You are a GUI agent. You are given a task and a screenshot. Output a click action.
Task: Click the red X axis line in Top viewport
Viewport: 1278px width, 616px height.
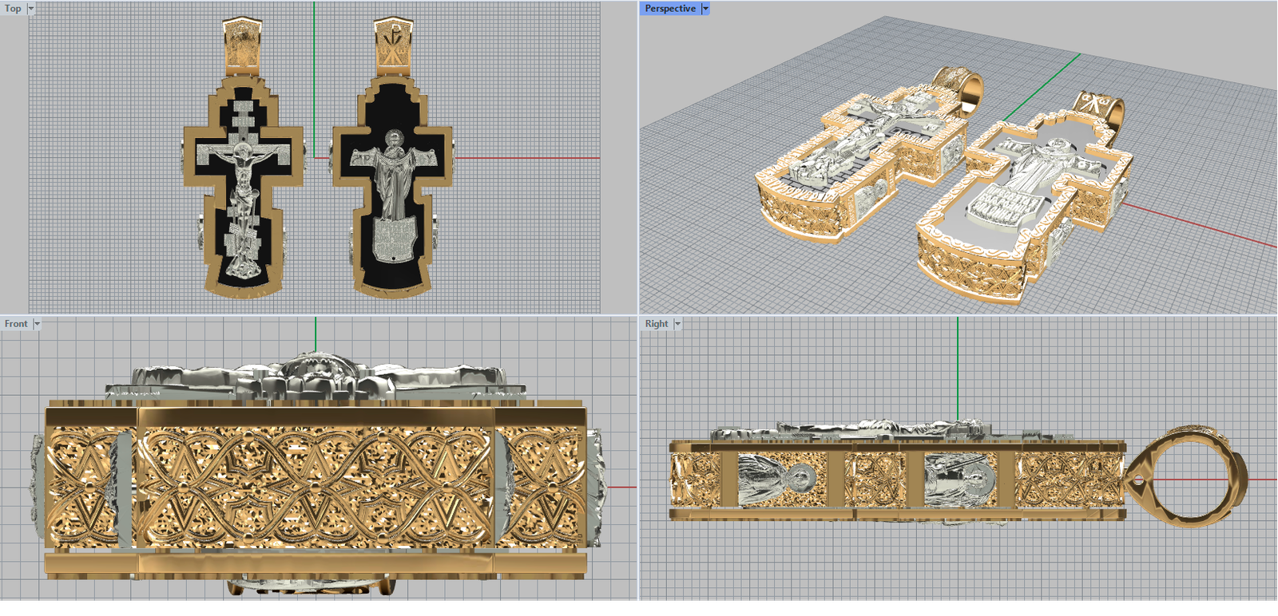[x=527, y=158]
